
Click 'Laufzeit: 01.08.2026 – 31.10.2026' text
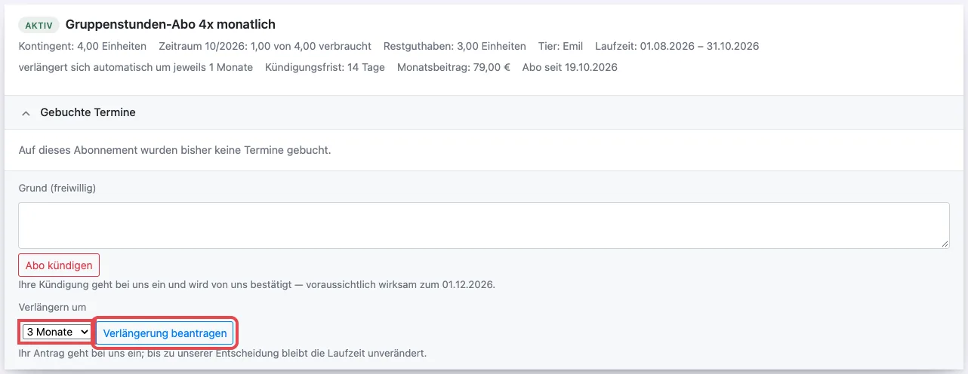pos(677,46)
